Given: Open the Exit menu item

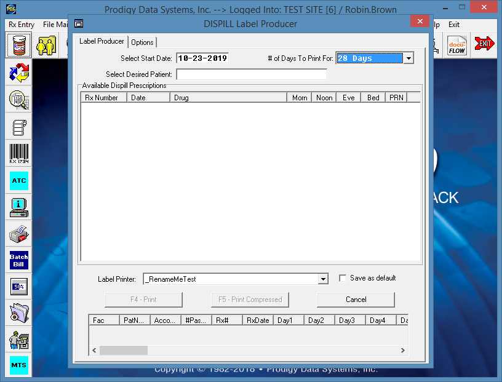Looking at the screenshot, I should (x=454, y=25).
